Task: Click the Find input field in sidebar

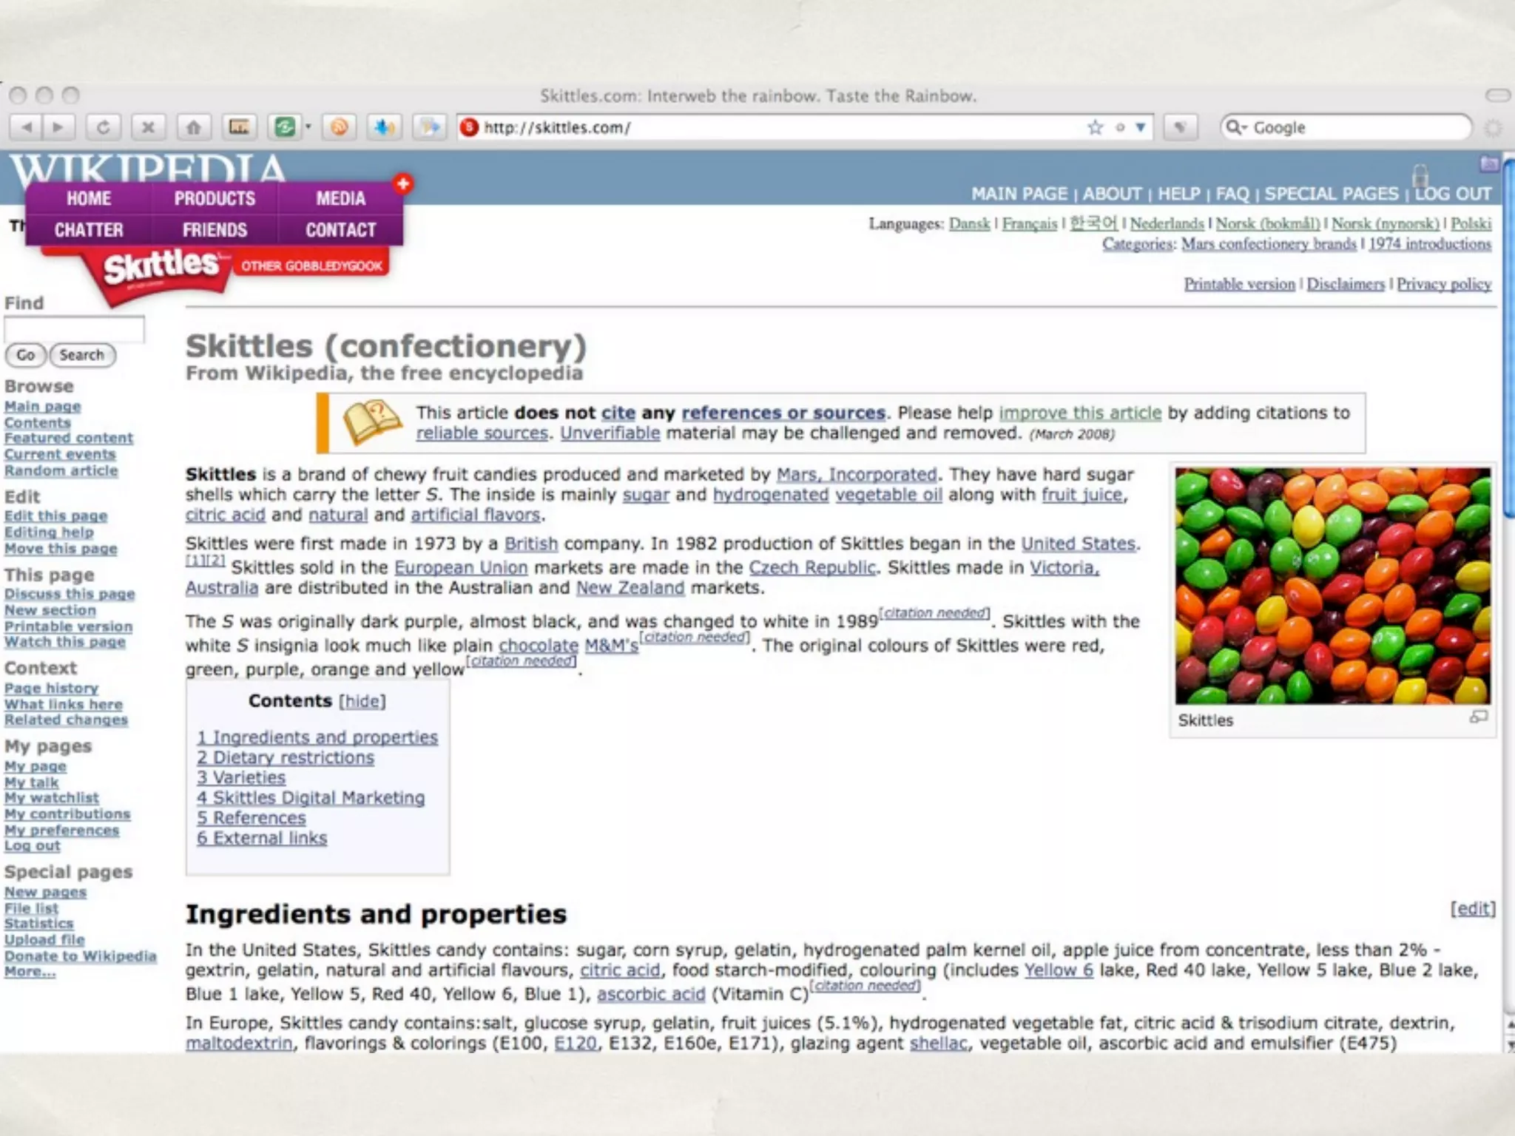Action: (x=74, y=329)
